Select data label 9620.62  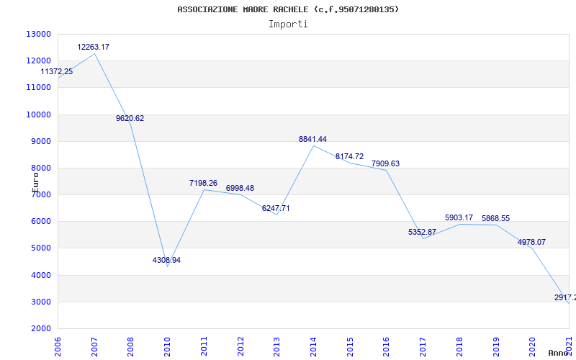[x=130, y=118]
